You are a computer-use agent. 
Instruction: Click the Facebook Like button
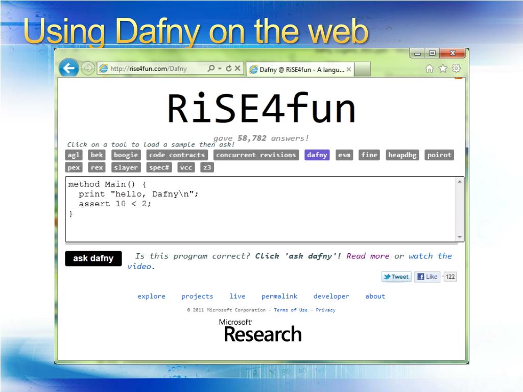click(427, 277)
